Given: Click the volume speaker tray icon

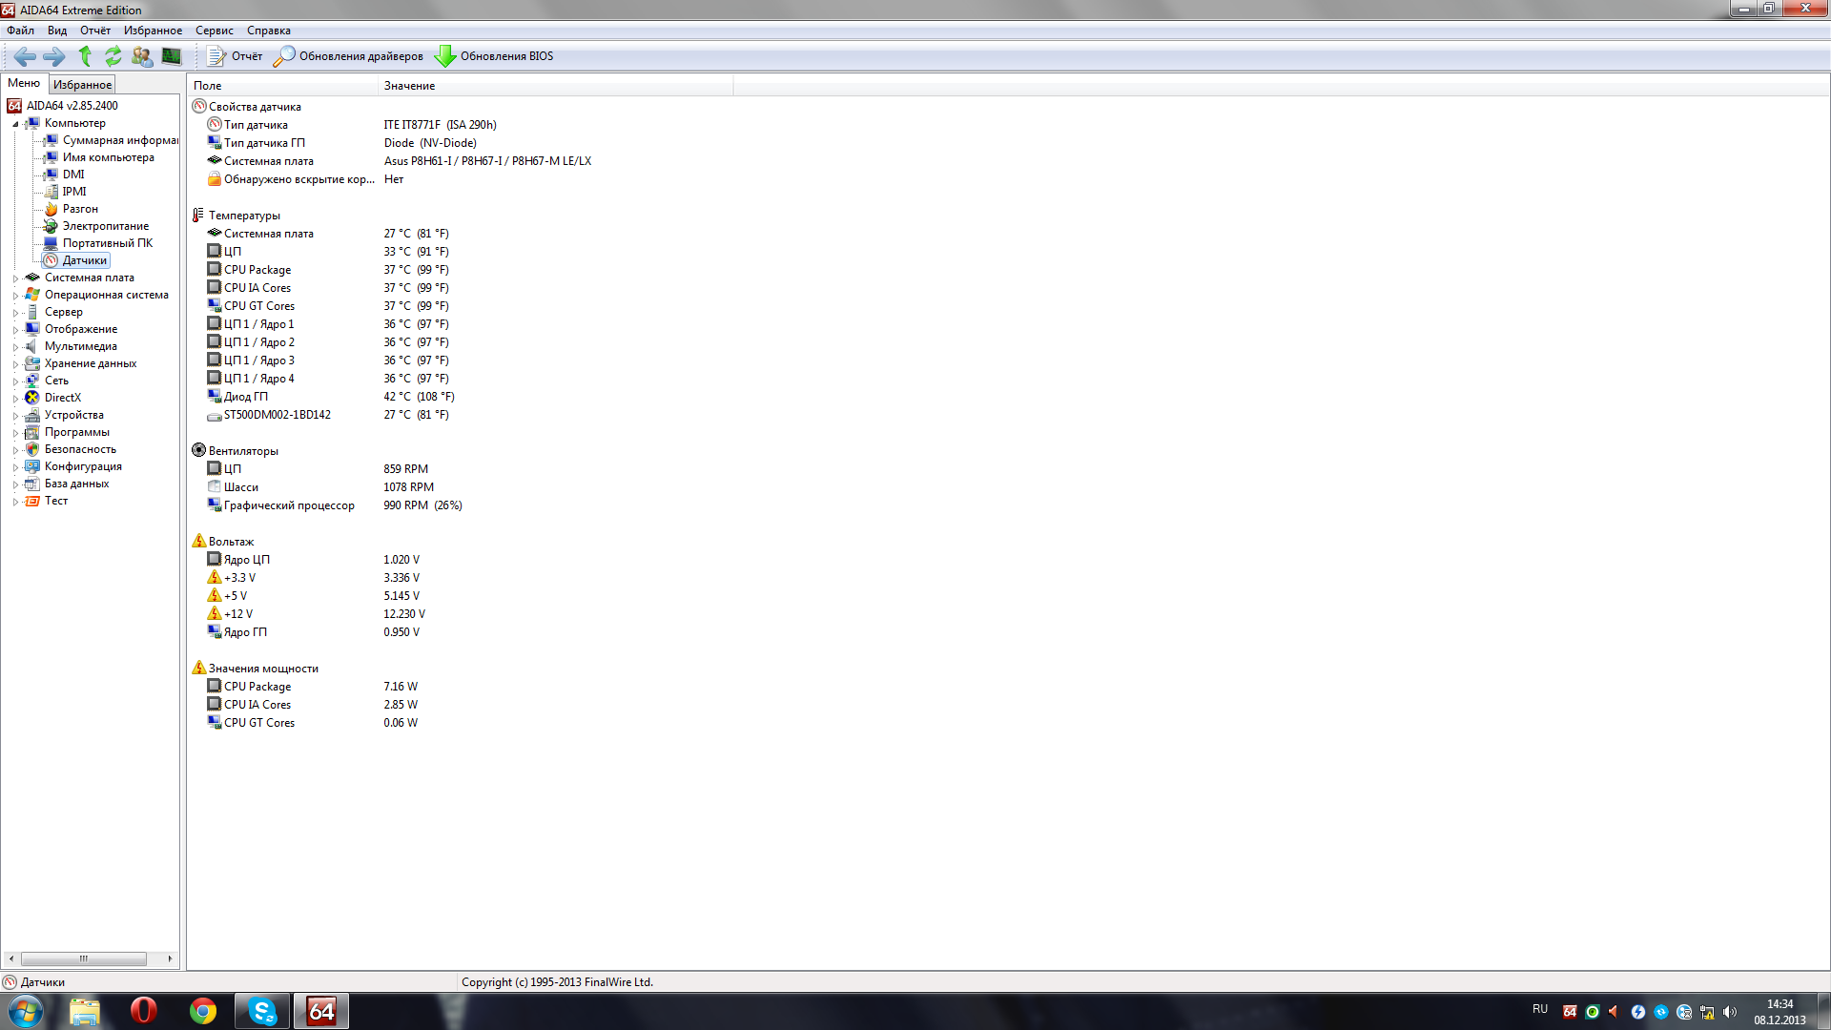Looking at the screenshot, I should (1730, 1012).
